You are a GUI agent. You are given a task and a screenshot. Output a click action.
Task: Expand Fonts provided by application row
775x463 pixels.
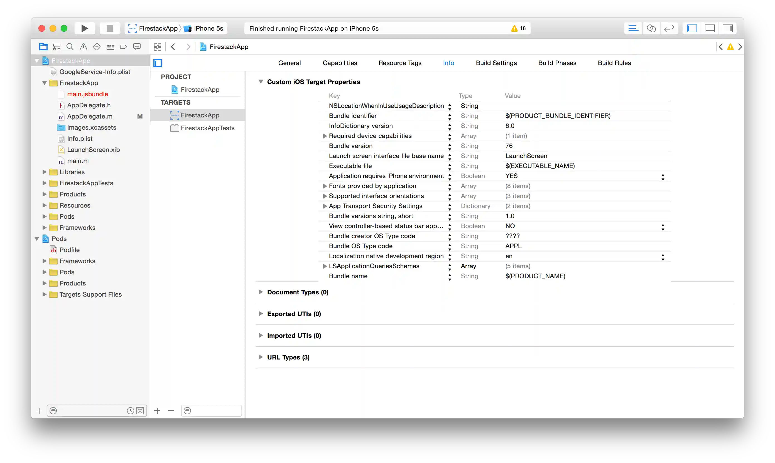click(325, 186)
